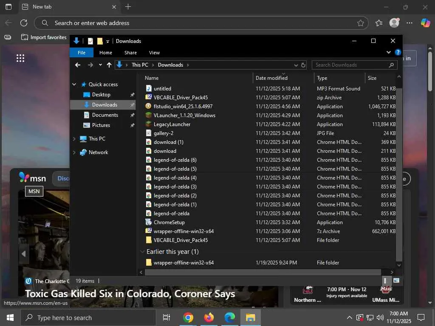This screenshot has width=435, height=326.
Task: Select the VLauncher_1.1.20_Windows application icon
Action: (149, 115)
